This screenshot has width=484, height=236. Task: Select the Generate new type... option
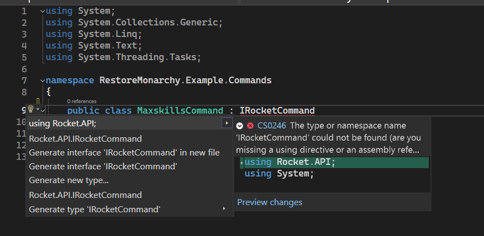pyautogui.click(x=69, y=180)
